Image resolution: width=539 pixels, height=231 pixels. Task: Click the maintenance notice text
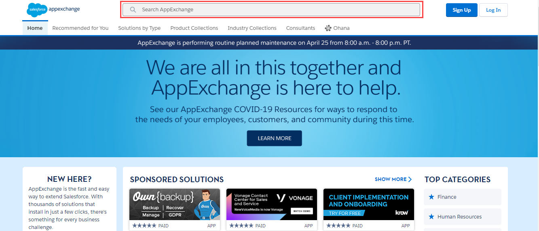click(x=274, y=43)
